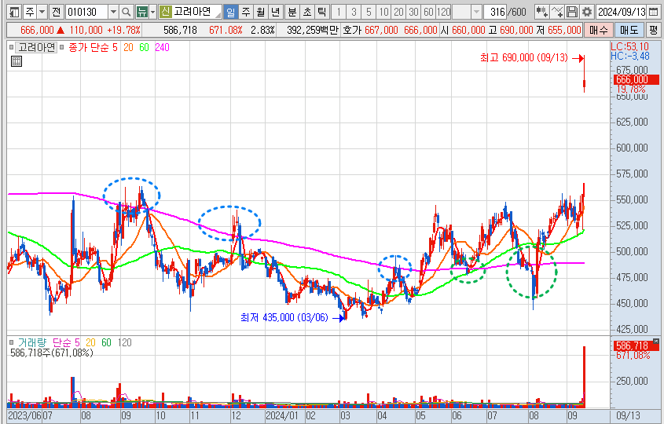
Task: Click the high price 690,000 in quote bar
Action: point(516,30)
